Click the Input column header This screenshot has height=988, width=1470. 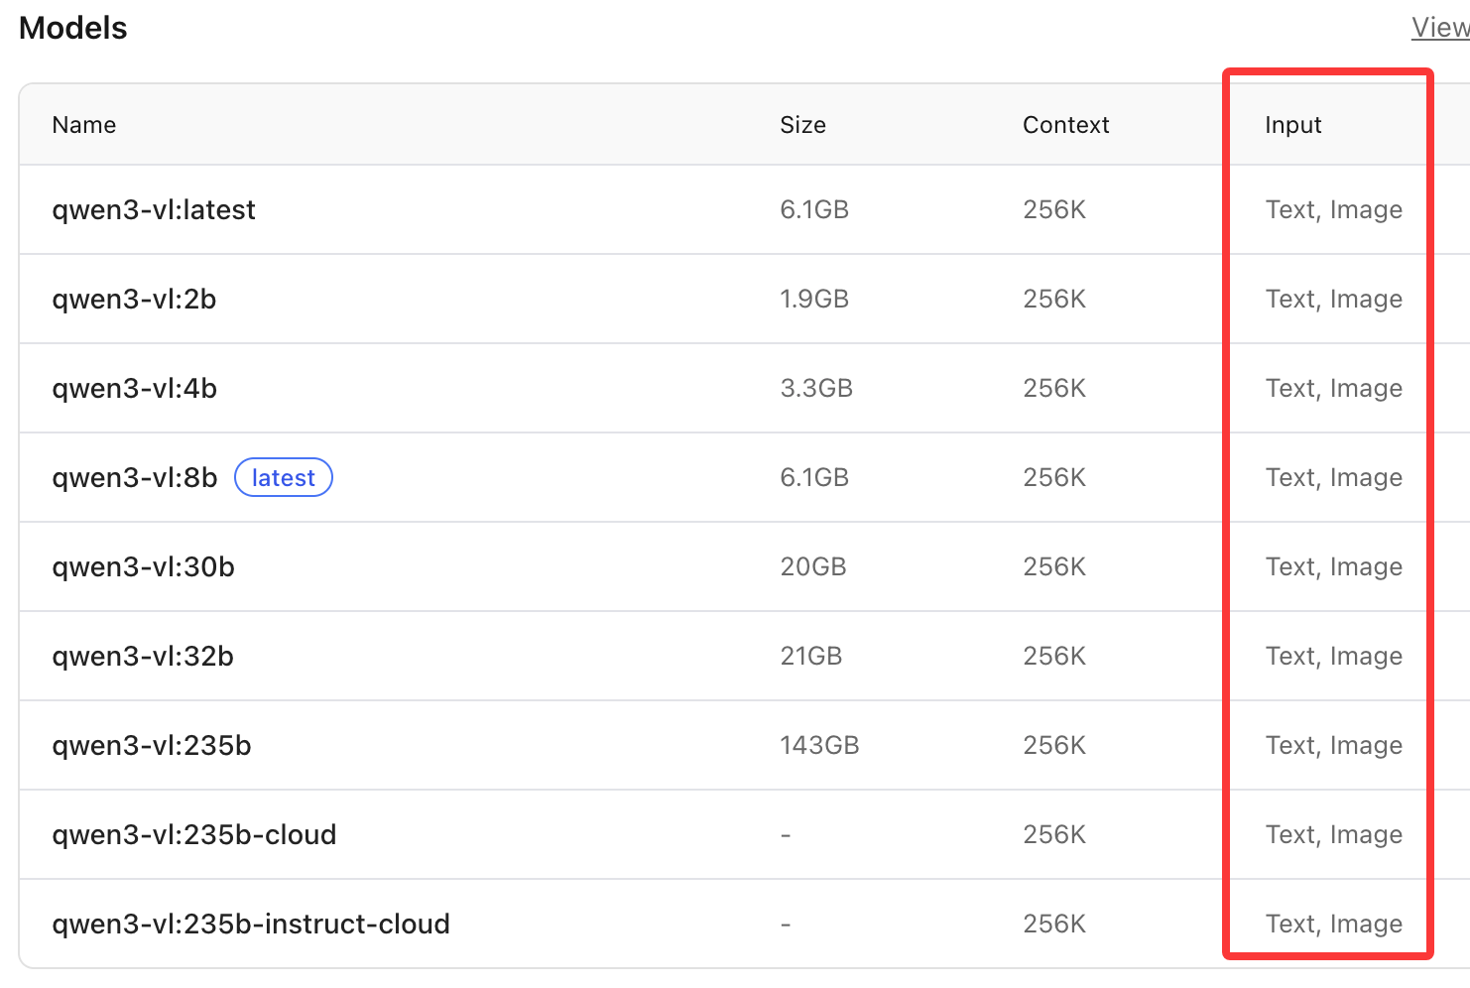point(1293,125)
